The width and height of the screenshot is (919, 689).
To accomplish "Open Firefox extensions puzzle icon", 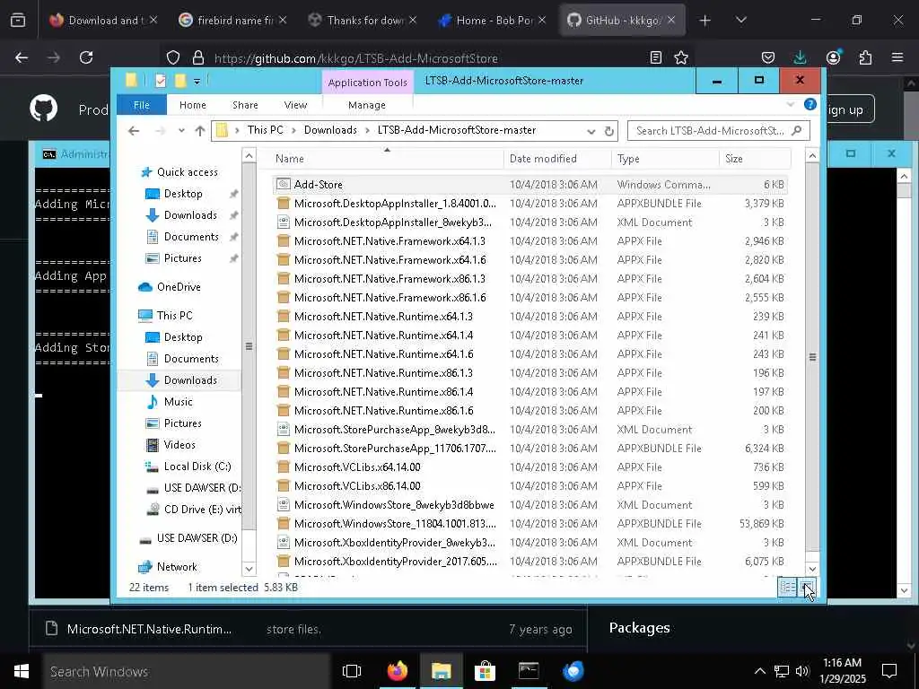I will (865, 57).
